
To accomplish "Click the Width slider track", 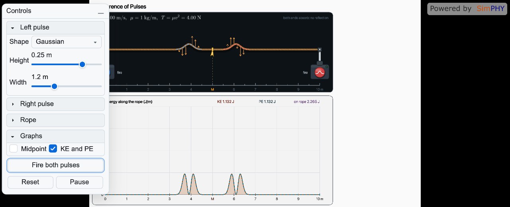I will tap(67, 86).
